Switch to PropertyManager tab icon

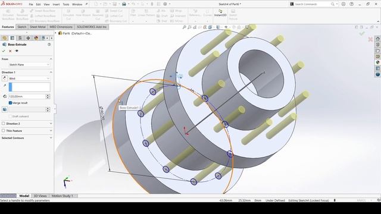(x=12, y=38)
